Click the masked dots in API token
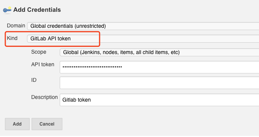The image size is (259, 137). tap(92, 67)
